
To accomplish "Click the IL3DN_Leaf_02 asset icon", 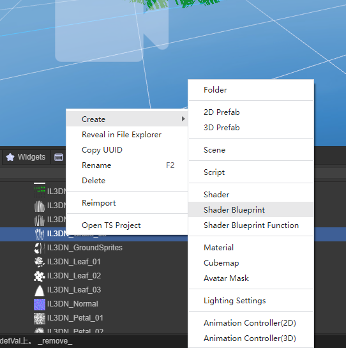I will pyautogui.click(x=40, y=276).
